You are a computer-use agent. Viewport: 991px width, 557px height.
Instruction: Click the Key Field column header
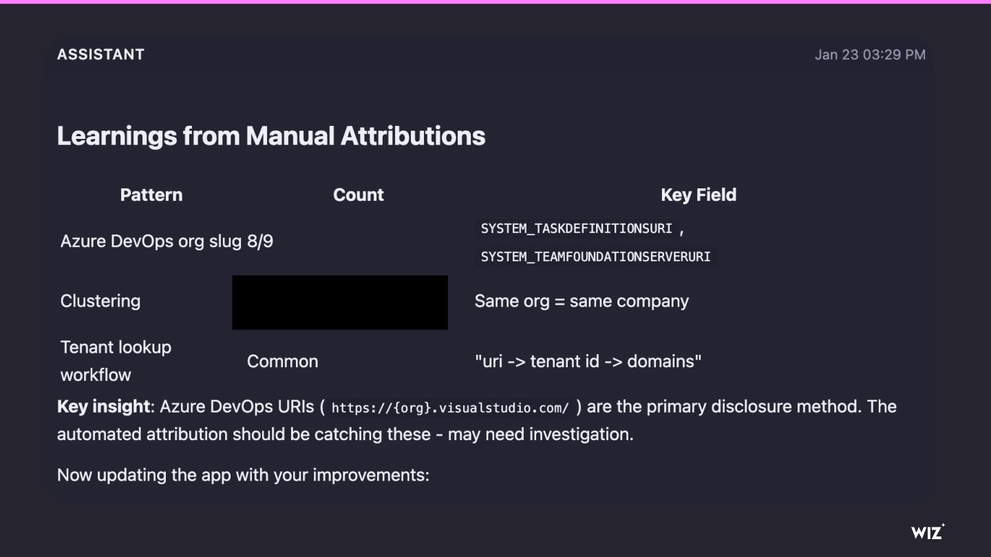699,195
